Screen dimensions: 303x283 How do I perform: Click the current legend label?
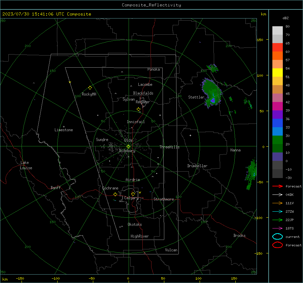tap(293, 237)
